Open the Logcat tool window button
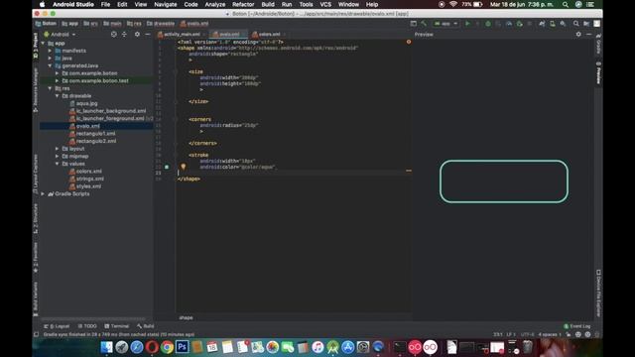Viewport: 635px width, 357px height. [57, 326]
